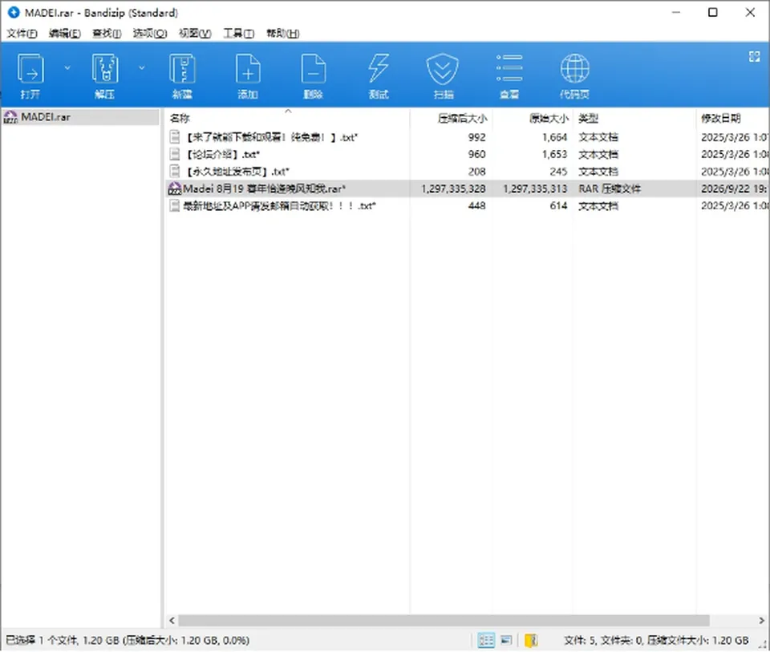
Task: Open the 文件(F) menu
Action: [22, 34]
